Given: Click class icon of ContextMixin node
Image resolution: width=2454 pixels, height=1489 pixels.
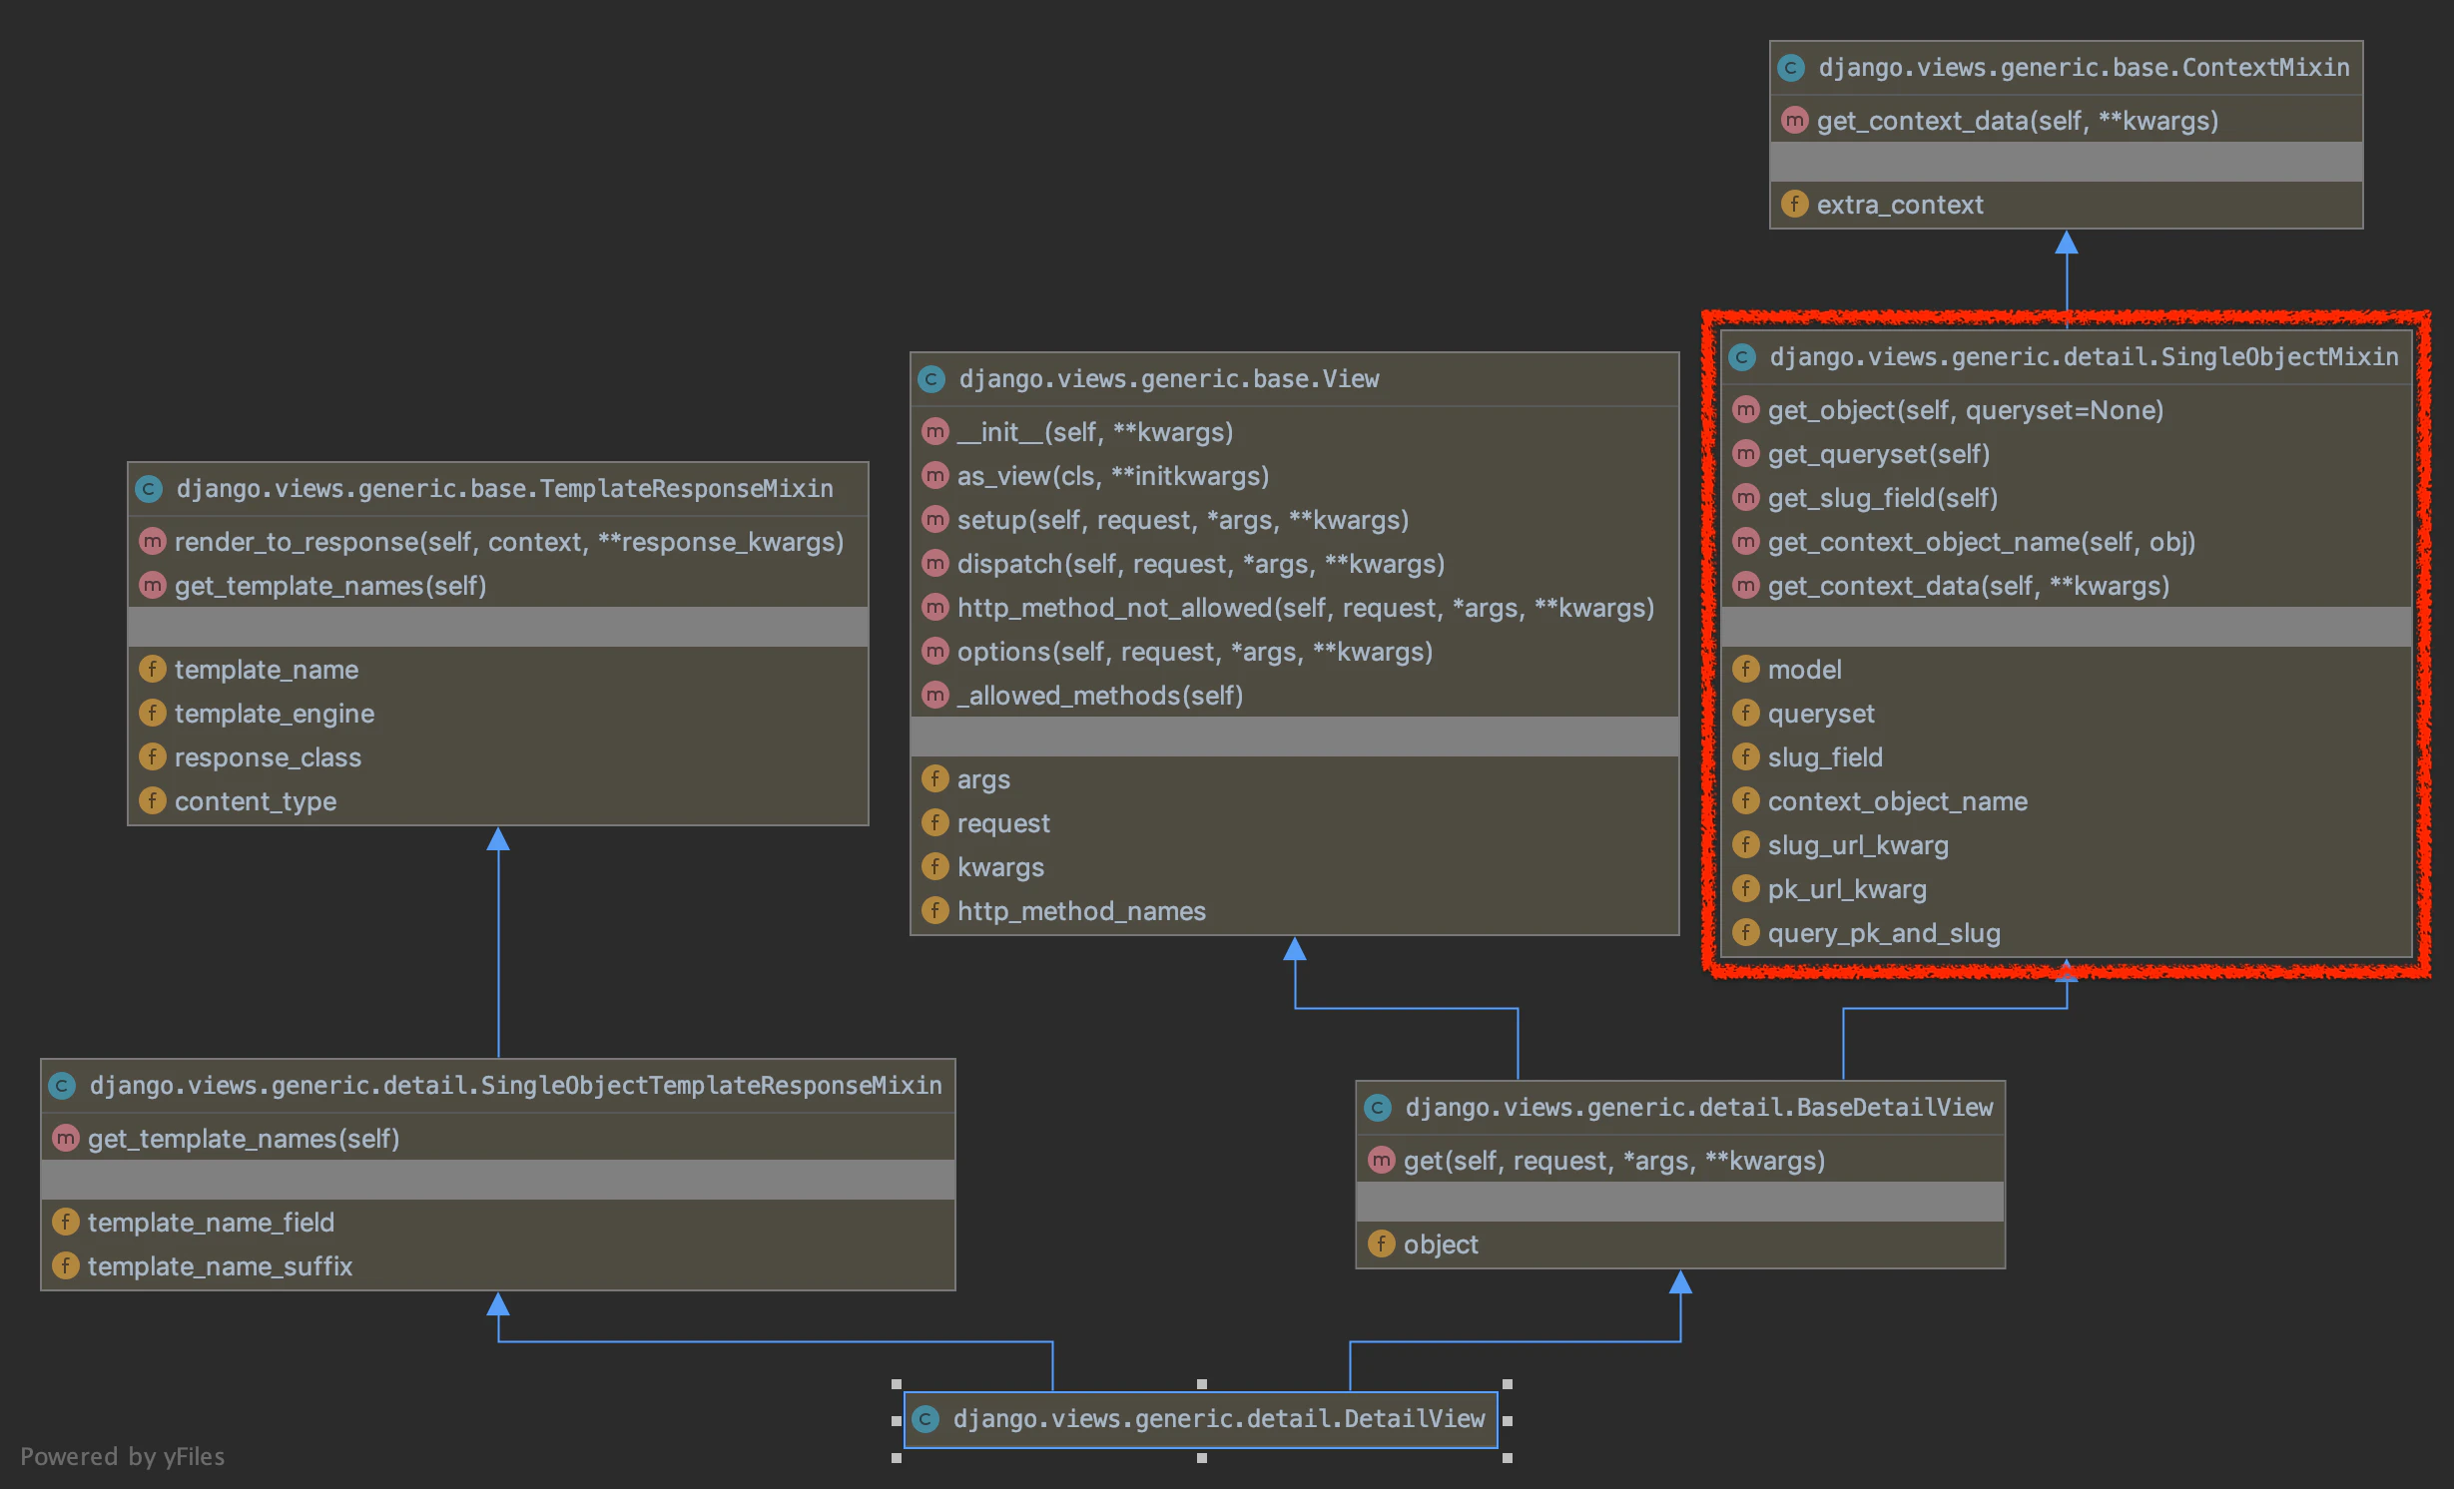Looking at the screenshot, I should pyautogui.click(x=1791, y=68).
